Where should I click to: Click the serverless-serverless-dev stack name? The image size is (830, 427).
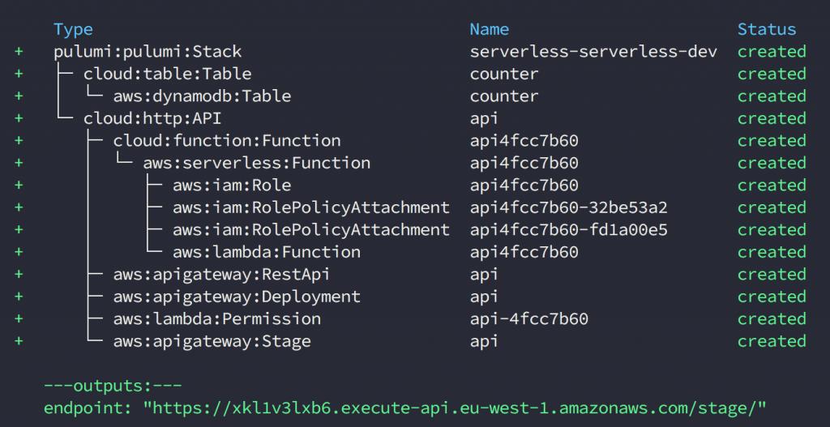593,52
